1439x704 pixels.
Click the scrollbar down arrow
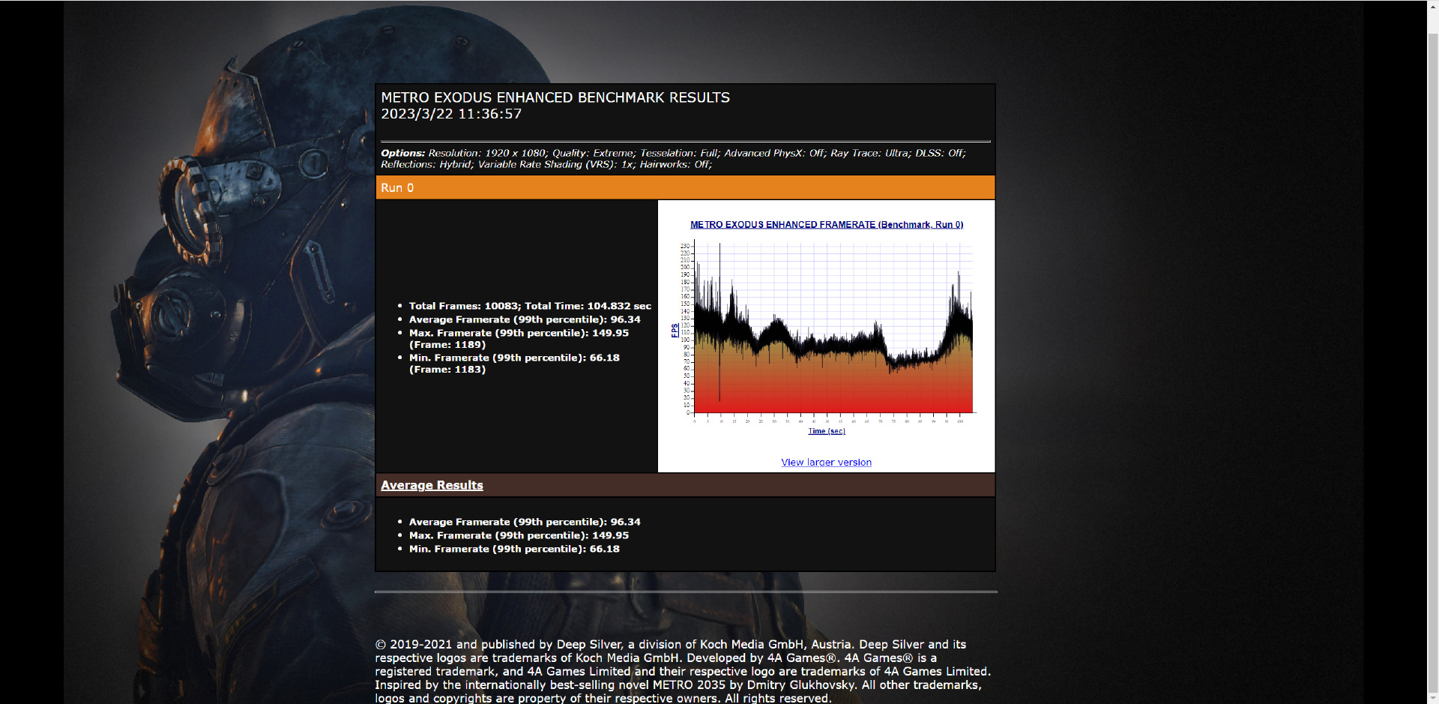[x=1433, y=697]
